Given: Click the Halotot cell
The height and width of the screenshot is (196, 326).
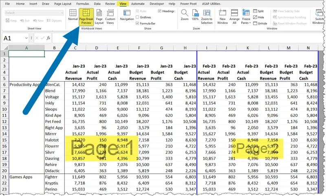Looking at the screenshot, I should pos(55,140).
